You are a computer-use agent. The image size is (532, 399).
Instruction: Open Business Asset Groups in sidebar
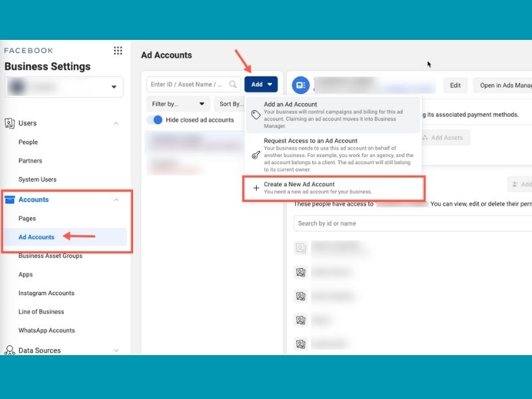coord(51,256)
